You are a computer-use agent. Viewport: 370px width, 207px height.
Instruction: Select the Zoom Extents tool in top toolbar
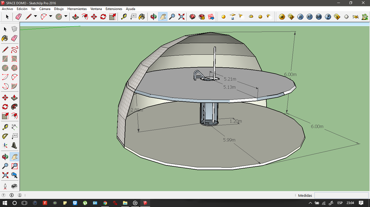181,17
